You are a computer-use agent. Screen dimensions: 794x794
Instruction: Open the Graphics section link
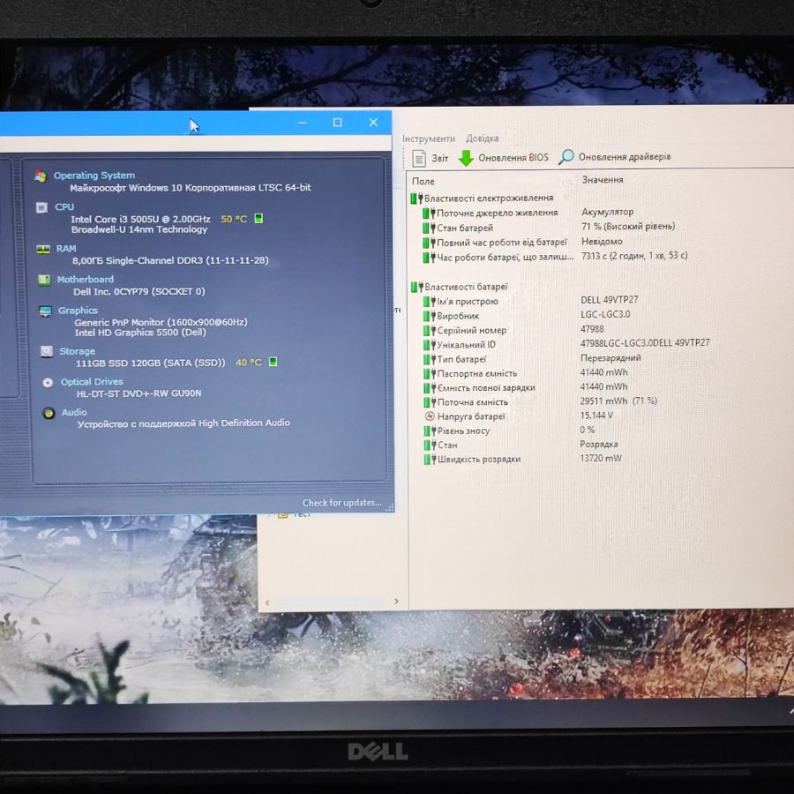coord(78,310)
